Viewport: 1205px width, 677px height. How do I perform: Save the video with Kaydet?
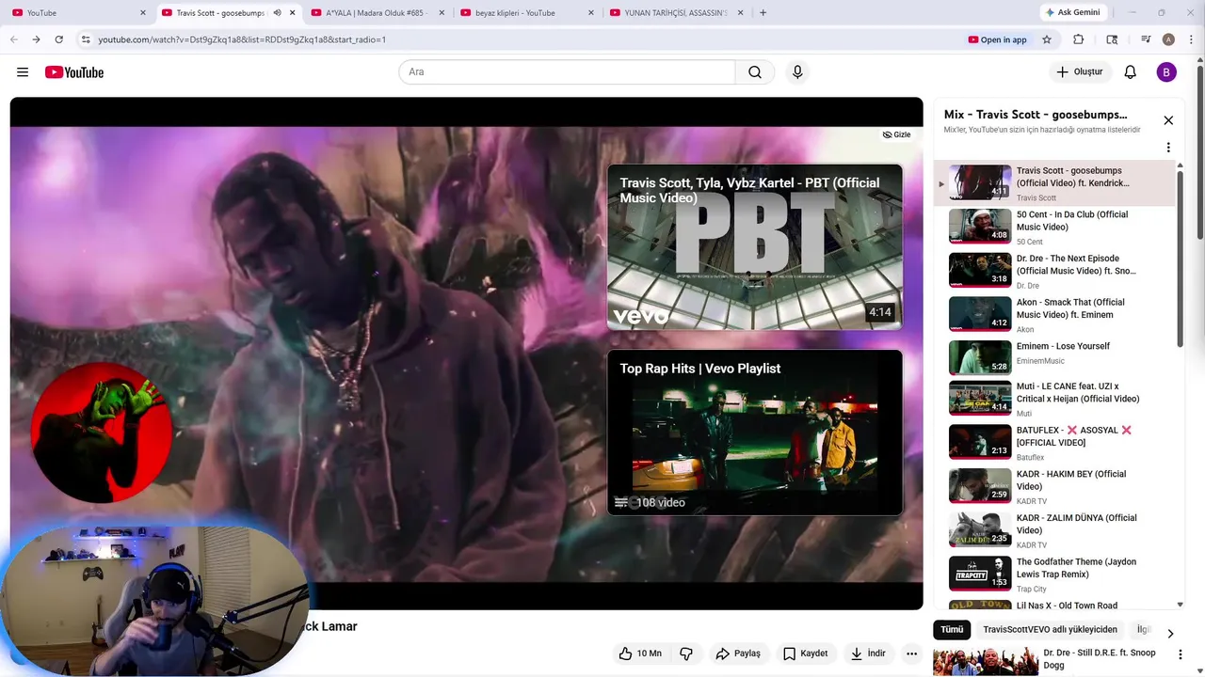(x=805, y=653)
